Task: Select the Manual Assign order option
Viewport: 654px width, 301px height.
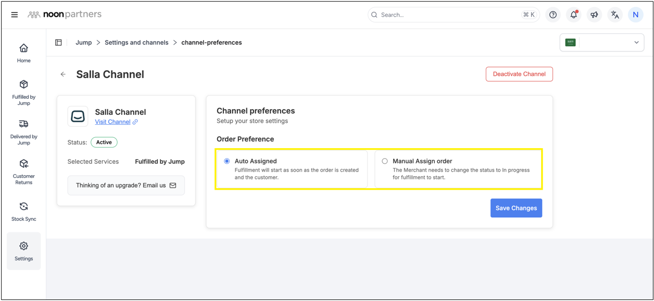Action: pyautogui.click(x=385, y=161)
